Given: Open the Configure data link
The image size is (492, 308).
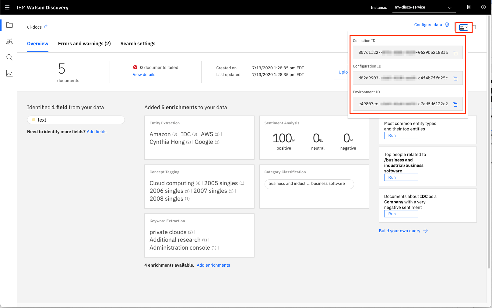Looking at the screenshot, I should click(428, 25).
